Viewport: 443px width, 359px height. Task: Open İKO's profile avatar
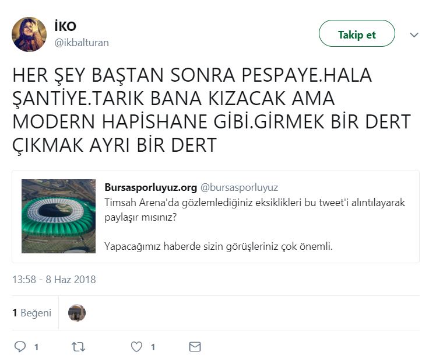[29, 34]
